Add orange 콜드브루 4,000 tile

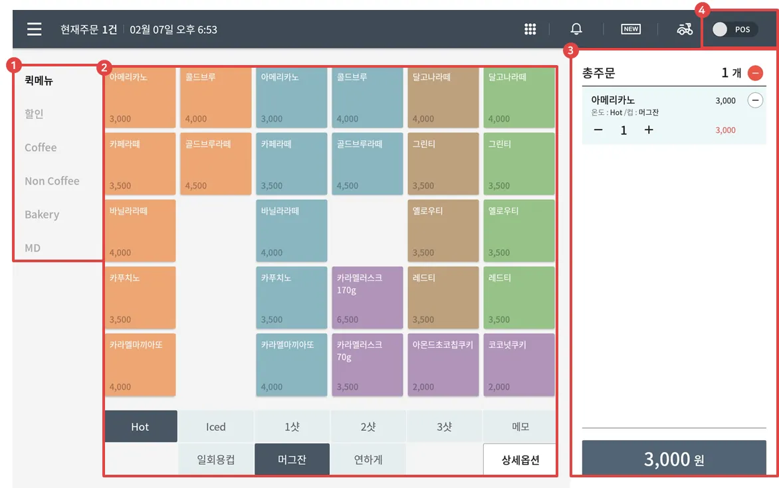click(215, 98)
